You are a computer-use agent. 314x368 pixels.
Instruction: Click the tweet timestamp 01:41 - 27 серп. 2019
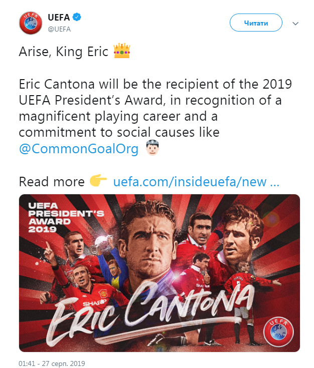[x=53, y=361]
